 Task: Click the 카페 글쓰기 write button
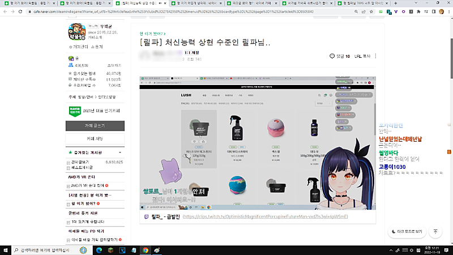click(95, 126)
